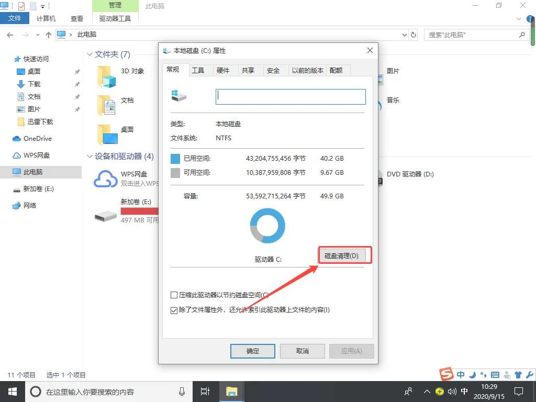Select the WPS网盘 cloud drive icon
Viewport: 536px width, 402px height.
(106, 179)
